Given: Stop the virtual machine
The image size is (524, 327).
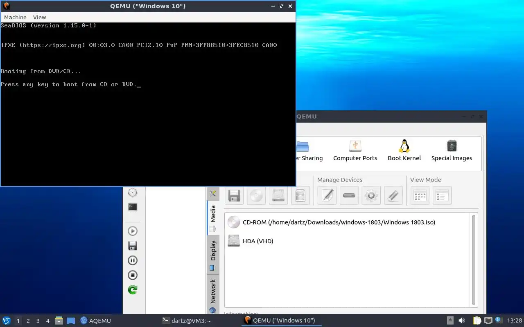Looking at the screenshot, I should [132, 275].
